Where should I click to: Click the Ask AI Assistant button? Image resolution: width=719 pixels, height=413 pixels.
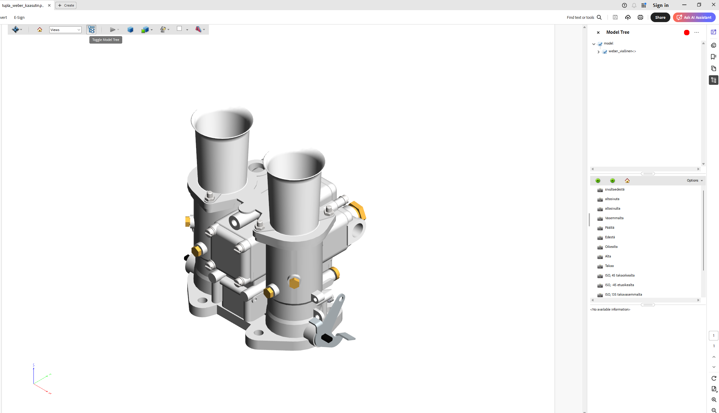point(694,17)
